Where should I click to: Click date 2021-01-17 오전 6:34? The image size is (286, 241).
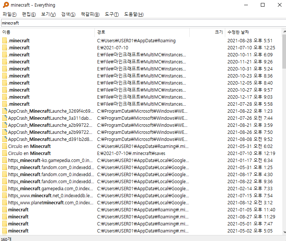[250, 160]
